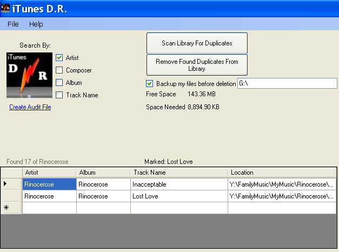Image resolution: width=339 pixels, height=252 pixels.
Task: Click the new-row asterisk row header
Action: pyautogui.click(x=12, y=208)
